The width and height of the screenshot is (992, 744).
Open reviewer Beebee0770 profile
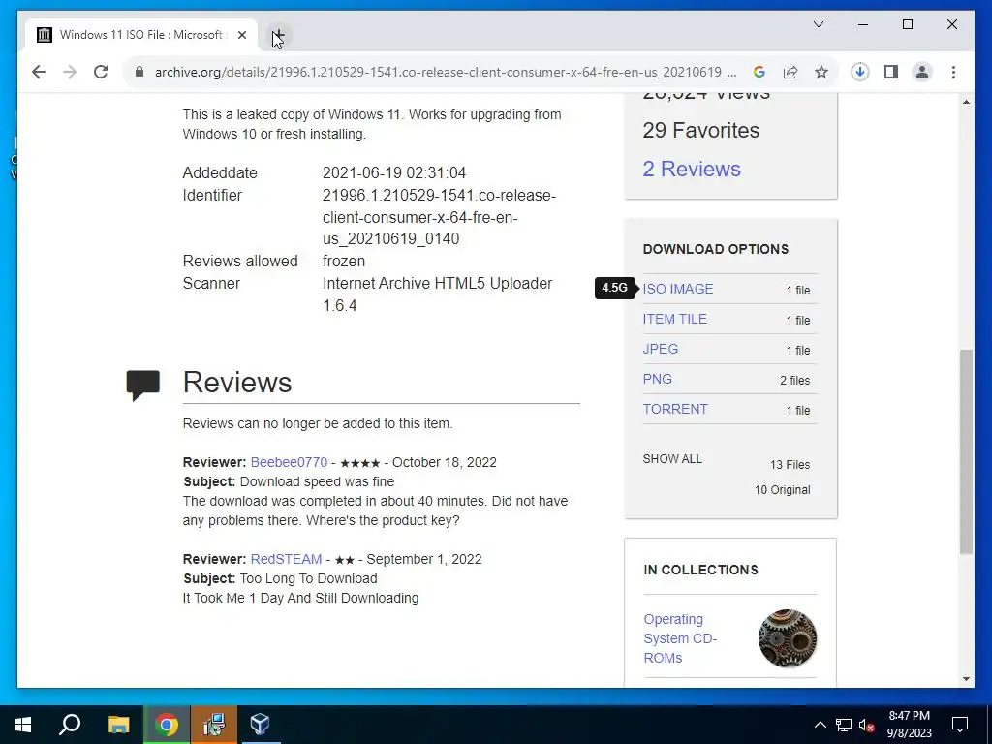(x=289, y=462)
